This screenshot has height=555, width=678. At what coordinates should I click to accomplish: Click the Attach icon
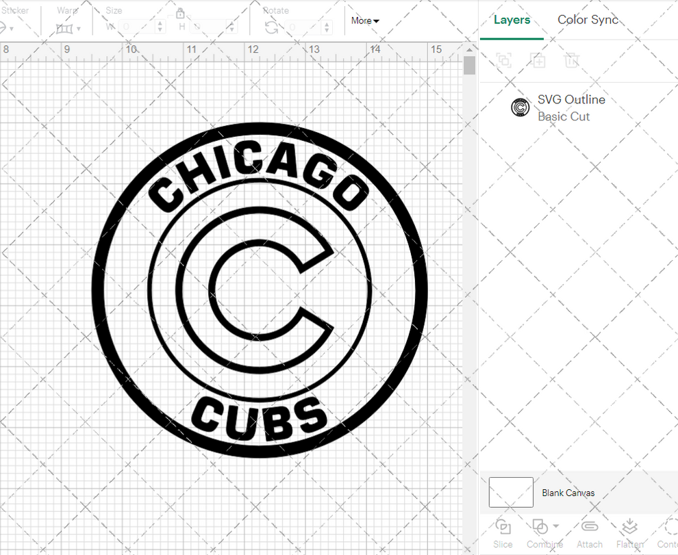click(x=589, y=527)
